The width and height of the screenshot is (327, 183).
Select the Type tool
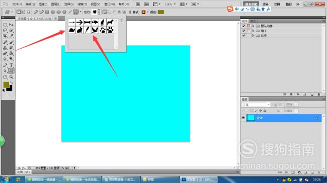tap(11, 65)
